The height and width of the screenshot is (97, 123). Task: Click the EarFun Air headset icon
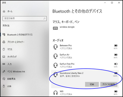(56, 56)
